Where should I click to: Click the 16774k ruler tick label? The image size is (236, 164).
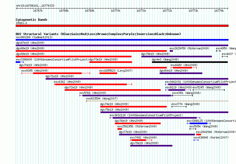(219, 11)
